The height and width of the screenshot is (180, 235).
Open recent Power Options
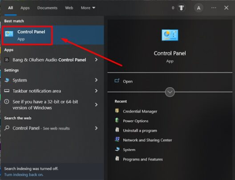pyautogui.click(x=135, y=121)
